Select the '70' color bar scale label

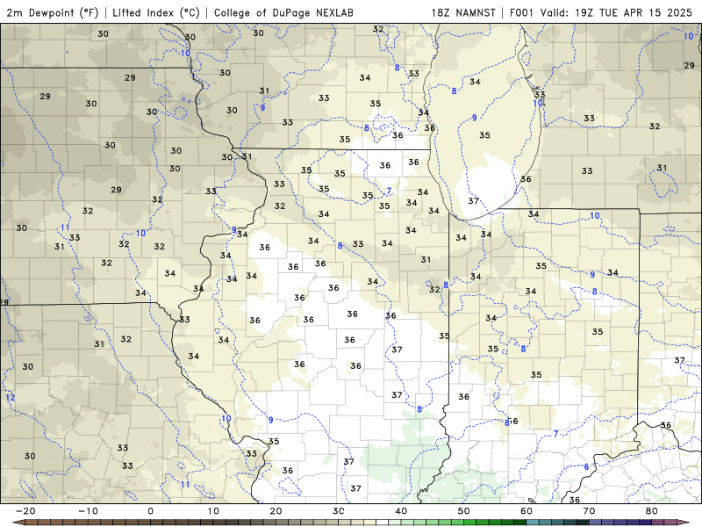589,511
